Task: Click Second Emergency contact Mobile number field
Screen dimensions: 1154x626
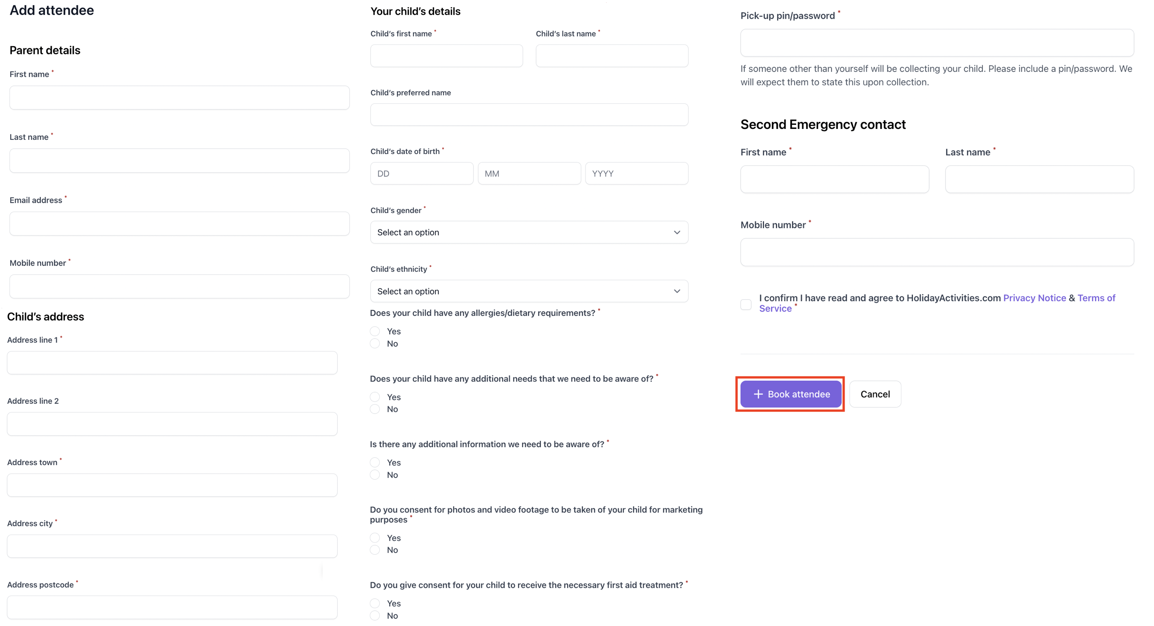Action: [937, 252]
